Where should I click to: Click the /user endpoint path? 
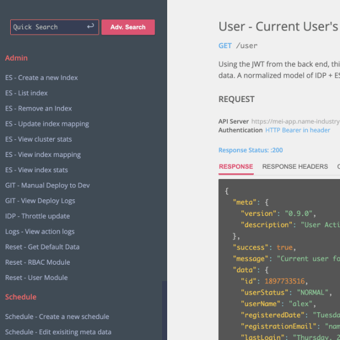point(246,46)
